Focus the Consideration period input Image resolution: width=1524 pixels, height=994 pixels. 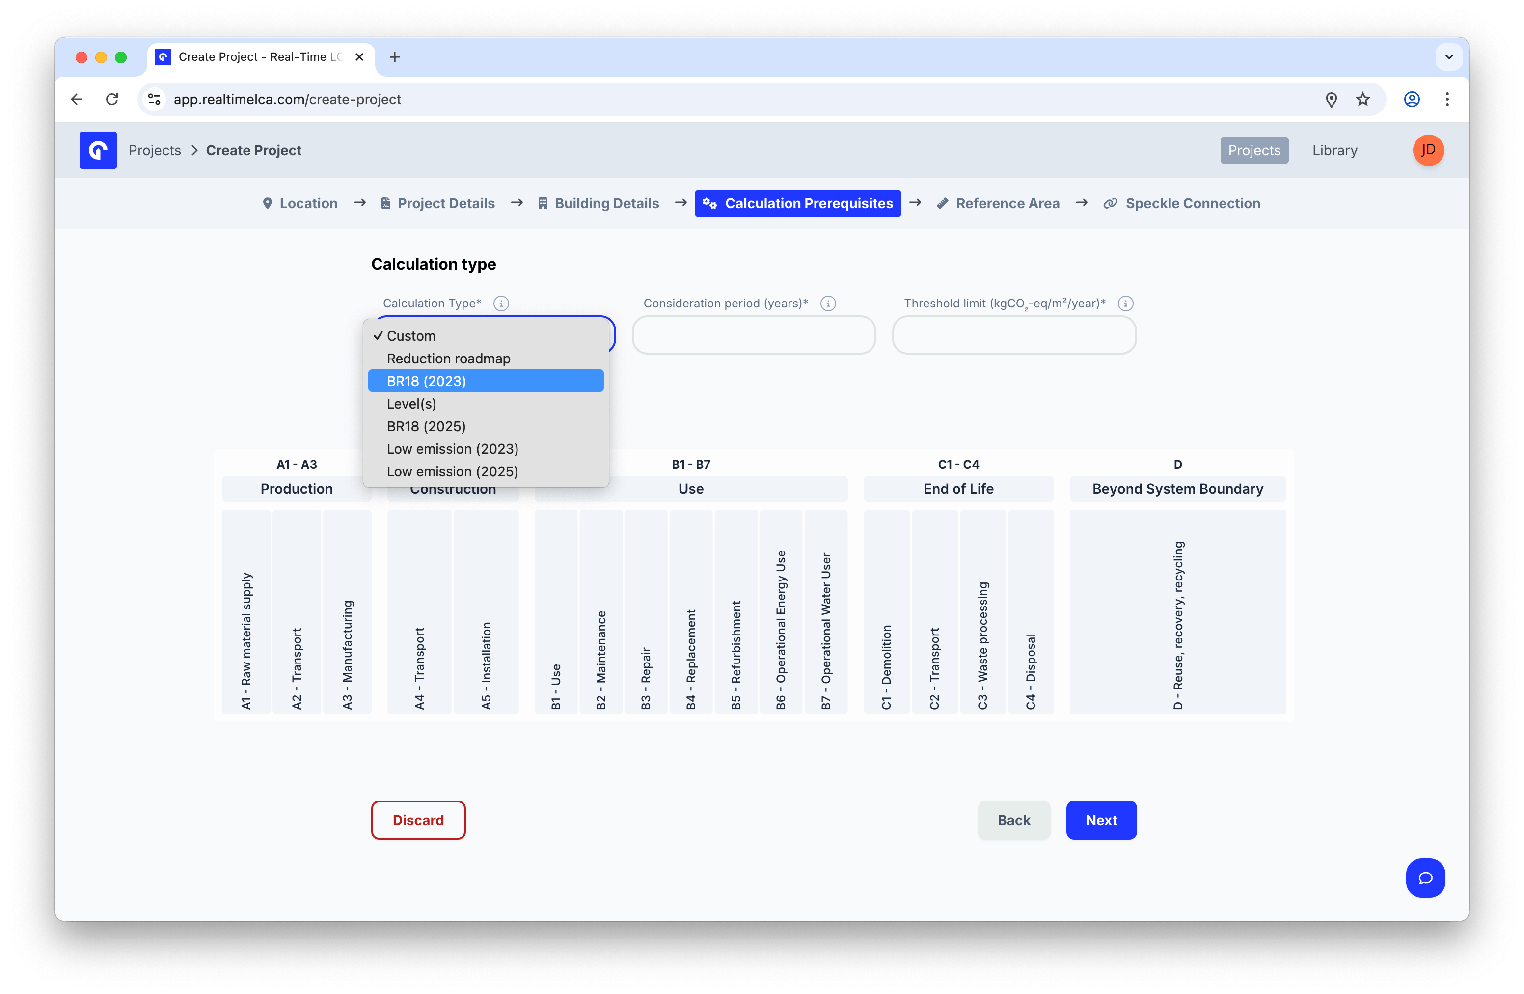(754, 335)
